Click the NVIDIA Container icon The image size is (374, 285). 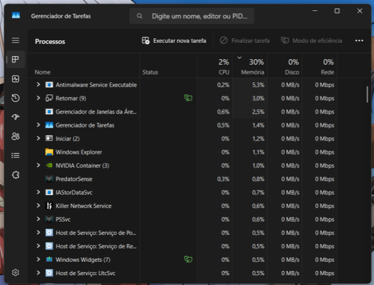pyautogui.click(x=49, y=165)
